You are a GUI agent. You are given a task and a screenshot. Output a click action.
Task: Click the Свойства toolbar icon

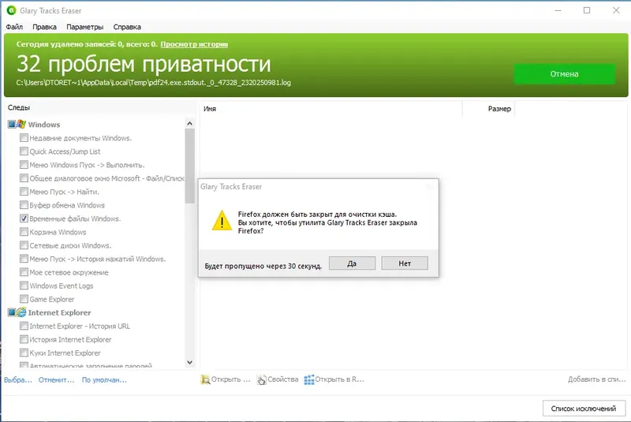pyautogui.click(x=262, y=379)
